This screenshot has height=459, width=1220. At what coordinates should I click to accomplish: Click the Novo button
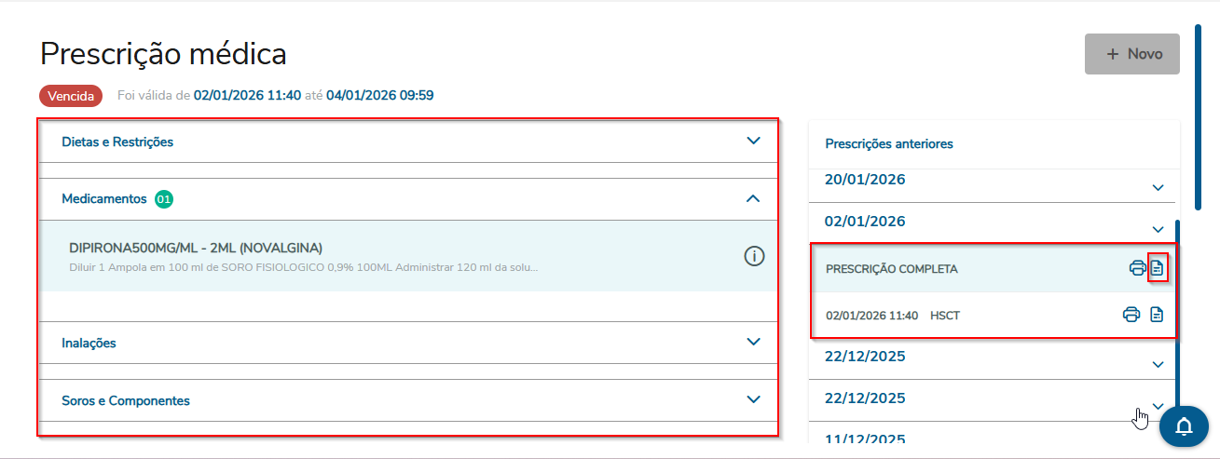pyautogui.click(x=1132, y=54)
